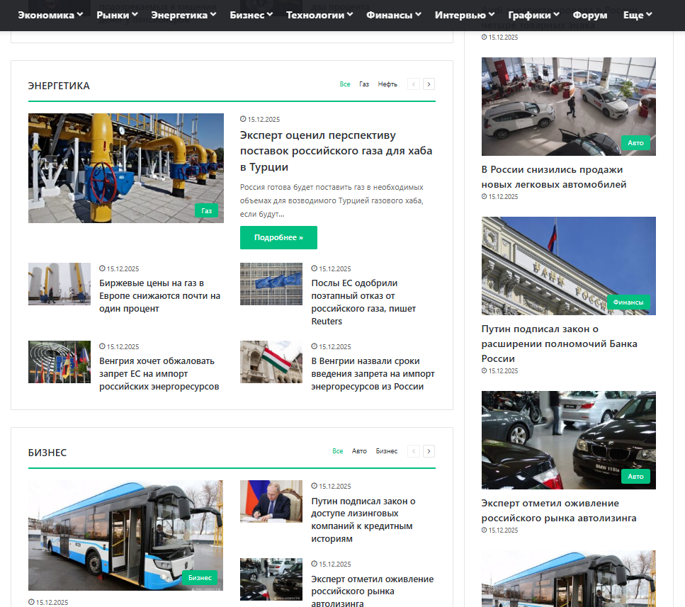Open Путин подписал закон о Банка России article
Screen dimensions: 685x607
pyautogui.click(x=559, y=344)
